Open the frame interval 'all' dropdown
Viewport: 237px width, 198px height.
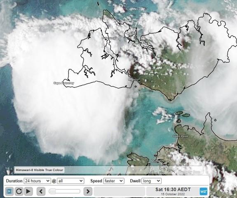[x=70, y=181]
